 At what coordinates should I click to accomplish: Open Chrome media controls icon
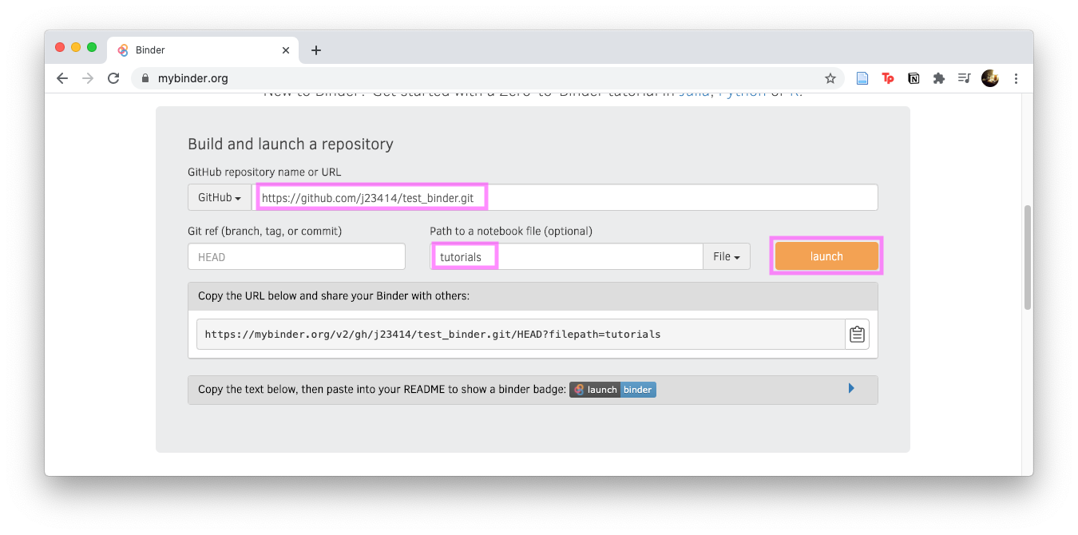pyautogui.click(x=965, y=78)
